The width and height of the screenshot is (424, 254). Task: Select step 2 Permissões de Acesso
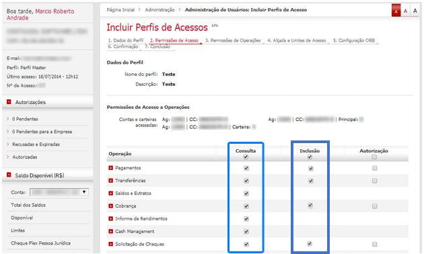click(x=174, y=40)
